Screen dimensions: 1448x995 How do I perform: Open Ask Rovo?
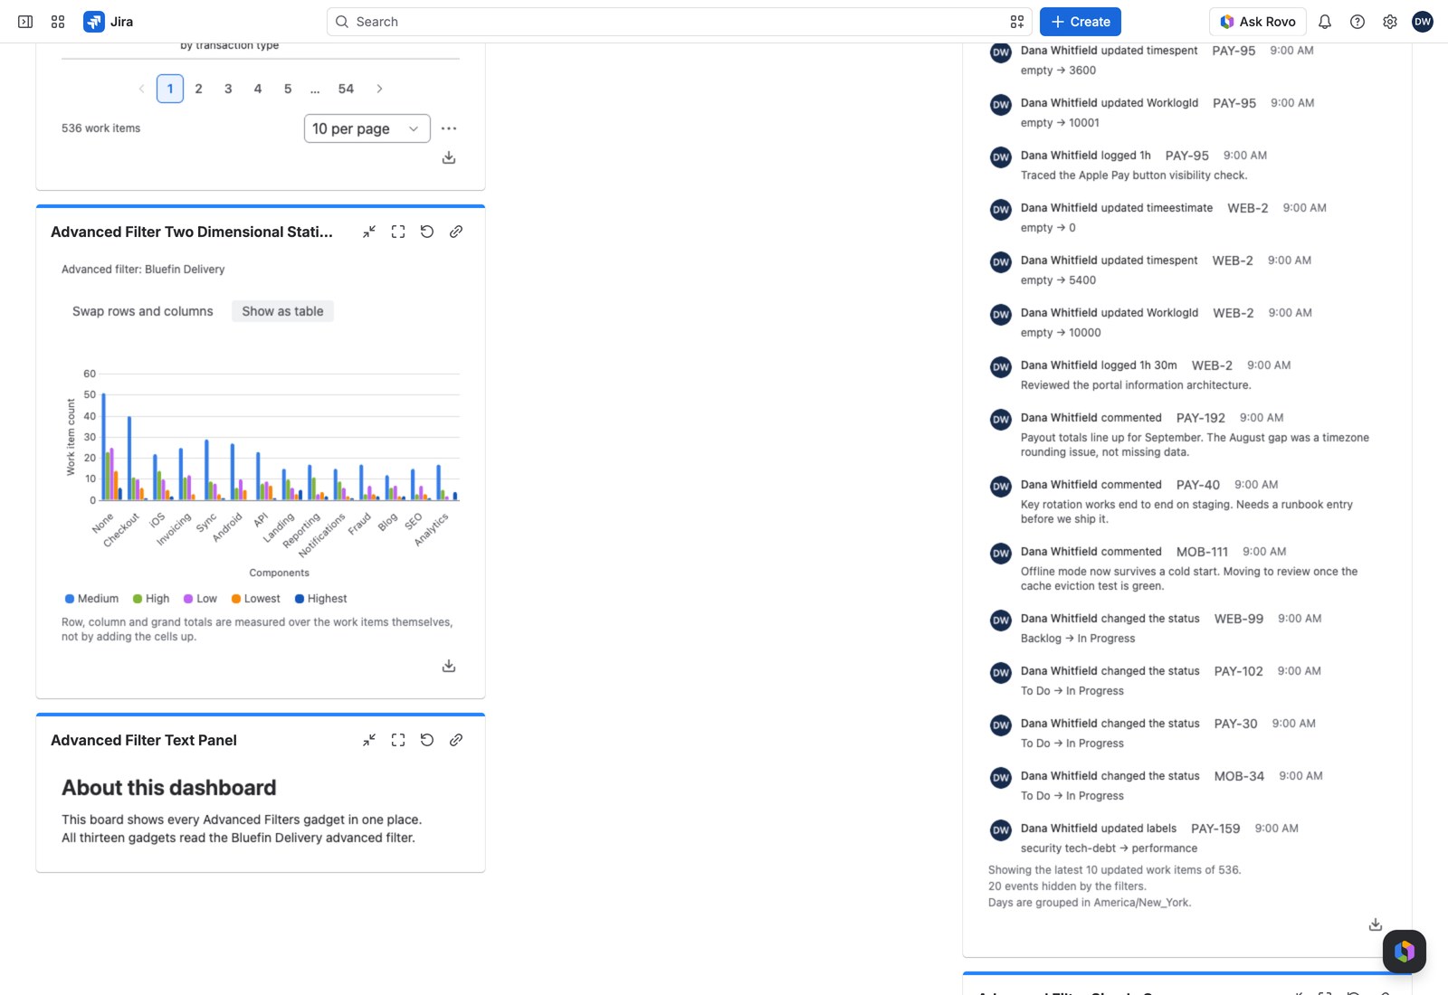pyautogui.click(x=1258, y=22)
